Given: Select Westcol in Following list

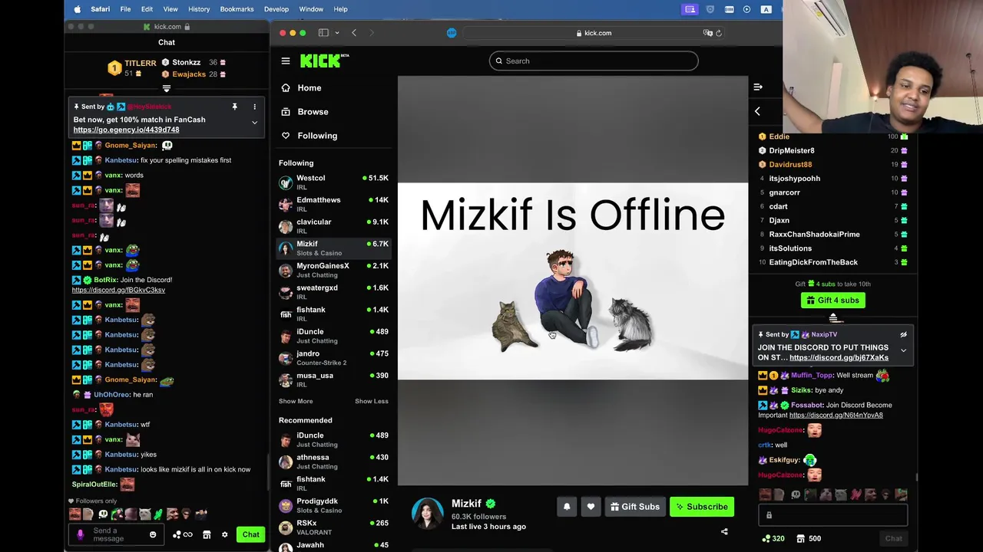Looking at the screenshot, I should pyautogui.click(x=334, y=182).
